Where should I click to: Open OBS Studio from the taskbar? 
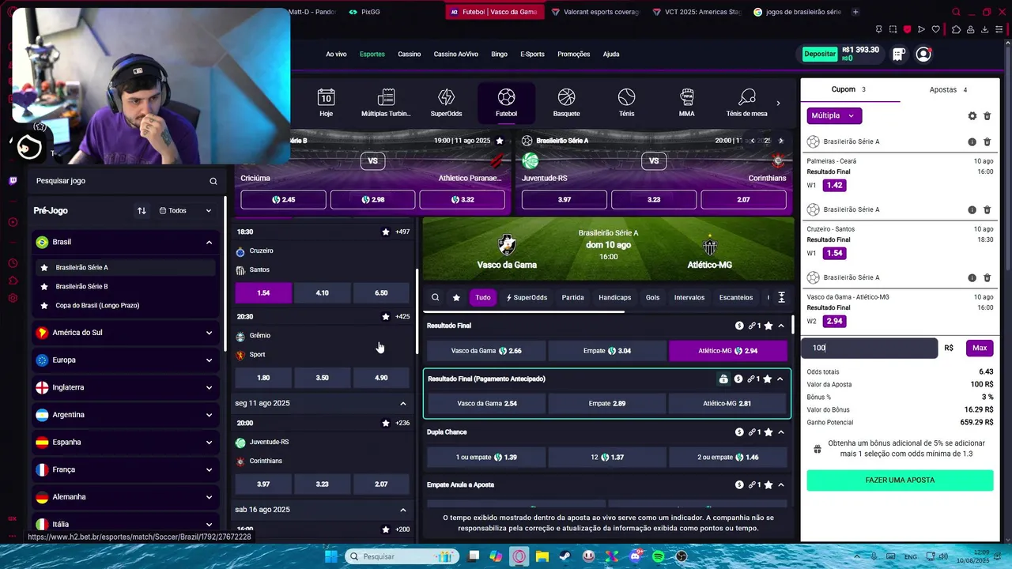click(682, 556)
